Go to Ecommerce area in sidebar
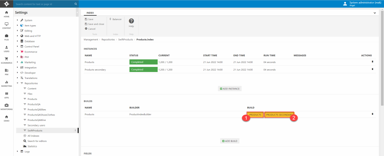This screenshot has height=156, width=384. click(7, 60)
